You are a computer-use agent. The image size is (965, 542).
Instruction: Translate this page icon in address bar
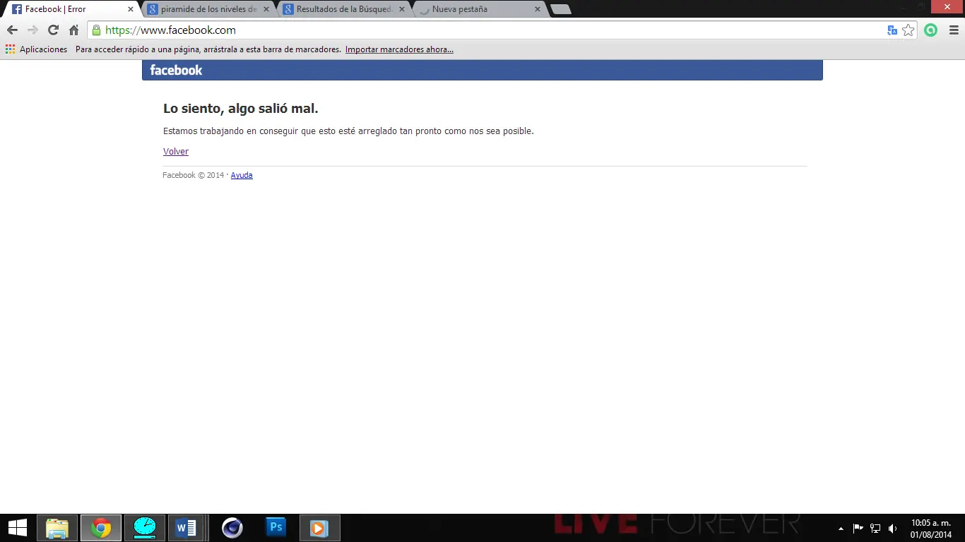click(892, 30)
